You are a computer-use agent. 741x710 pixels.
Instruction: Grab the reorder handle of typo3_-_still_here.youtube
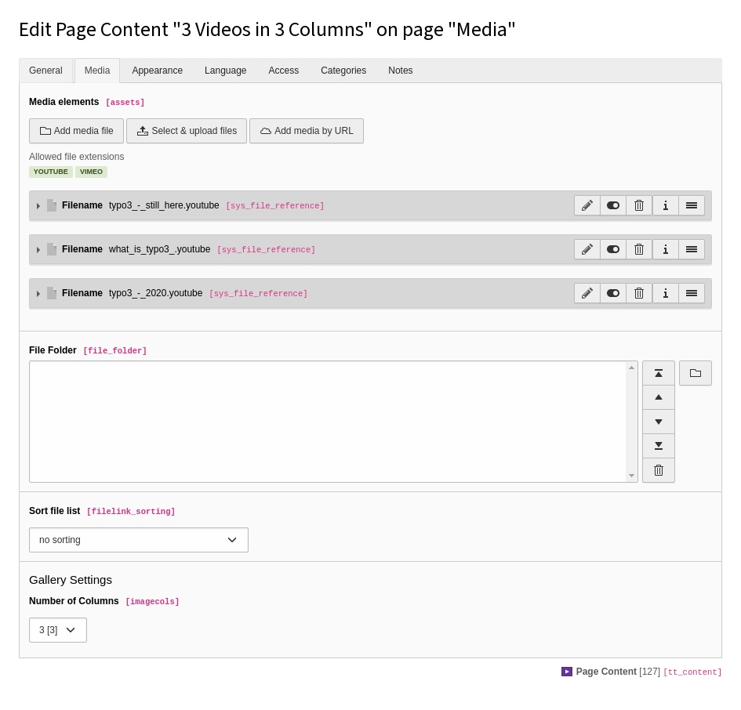click(692, 205)
